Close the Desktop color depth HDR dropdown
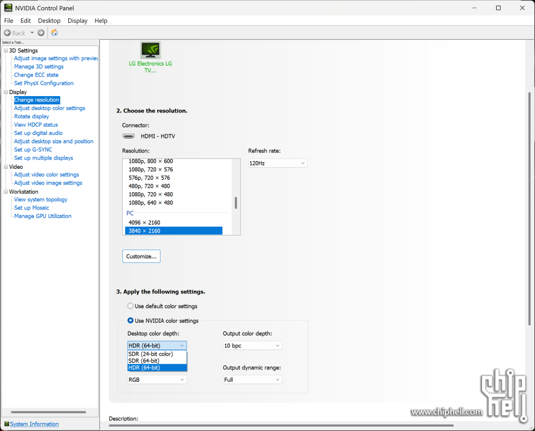The width and height of the screenshot is (535, 431). pos(157,346)
